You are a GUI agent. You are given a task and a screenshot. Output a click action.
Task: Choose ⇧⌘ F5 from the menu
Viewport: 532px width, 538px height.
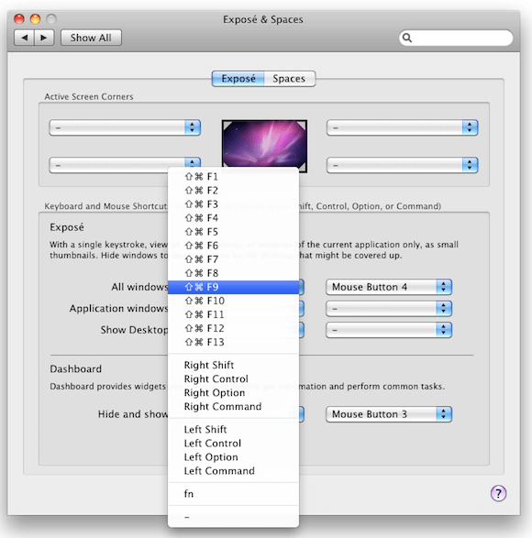pos(233,232)
